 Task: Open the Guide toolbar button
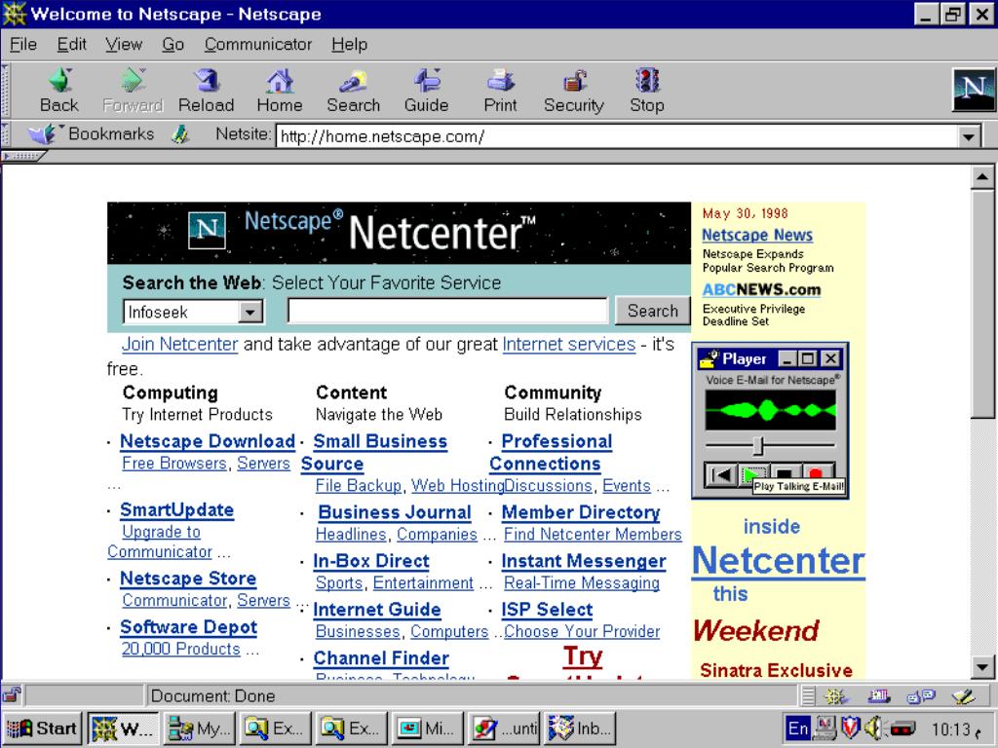[x=426, y=82]
